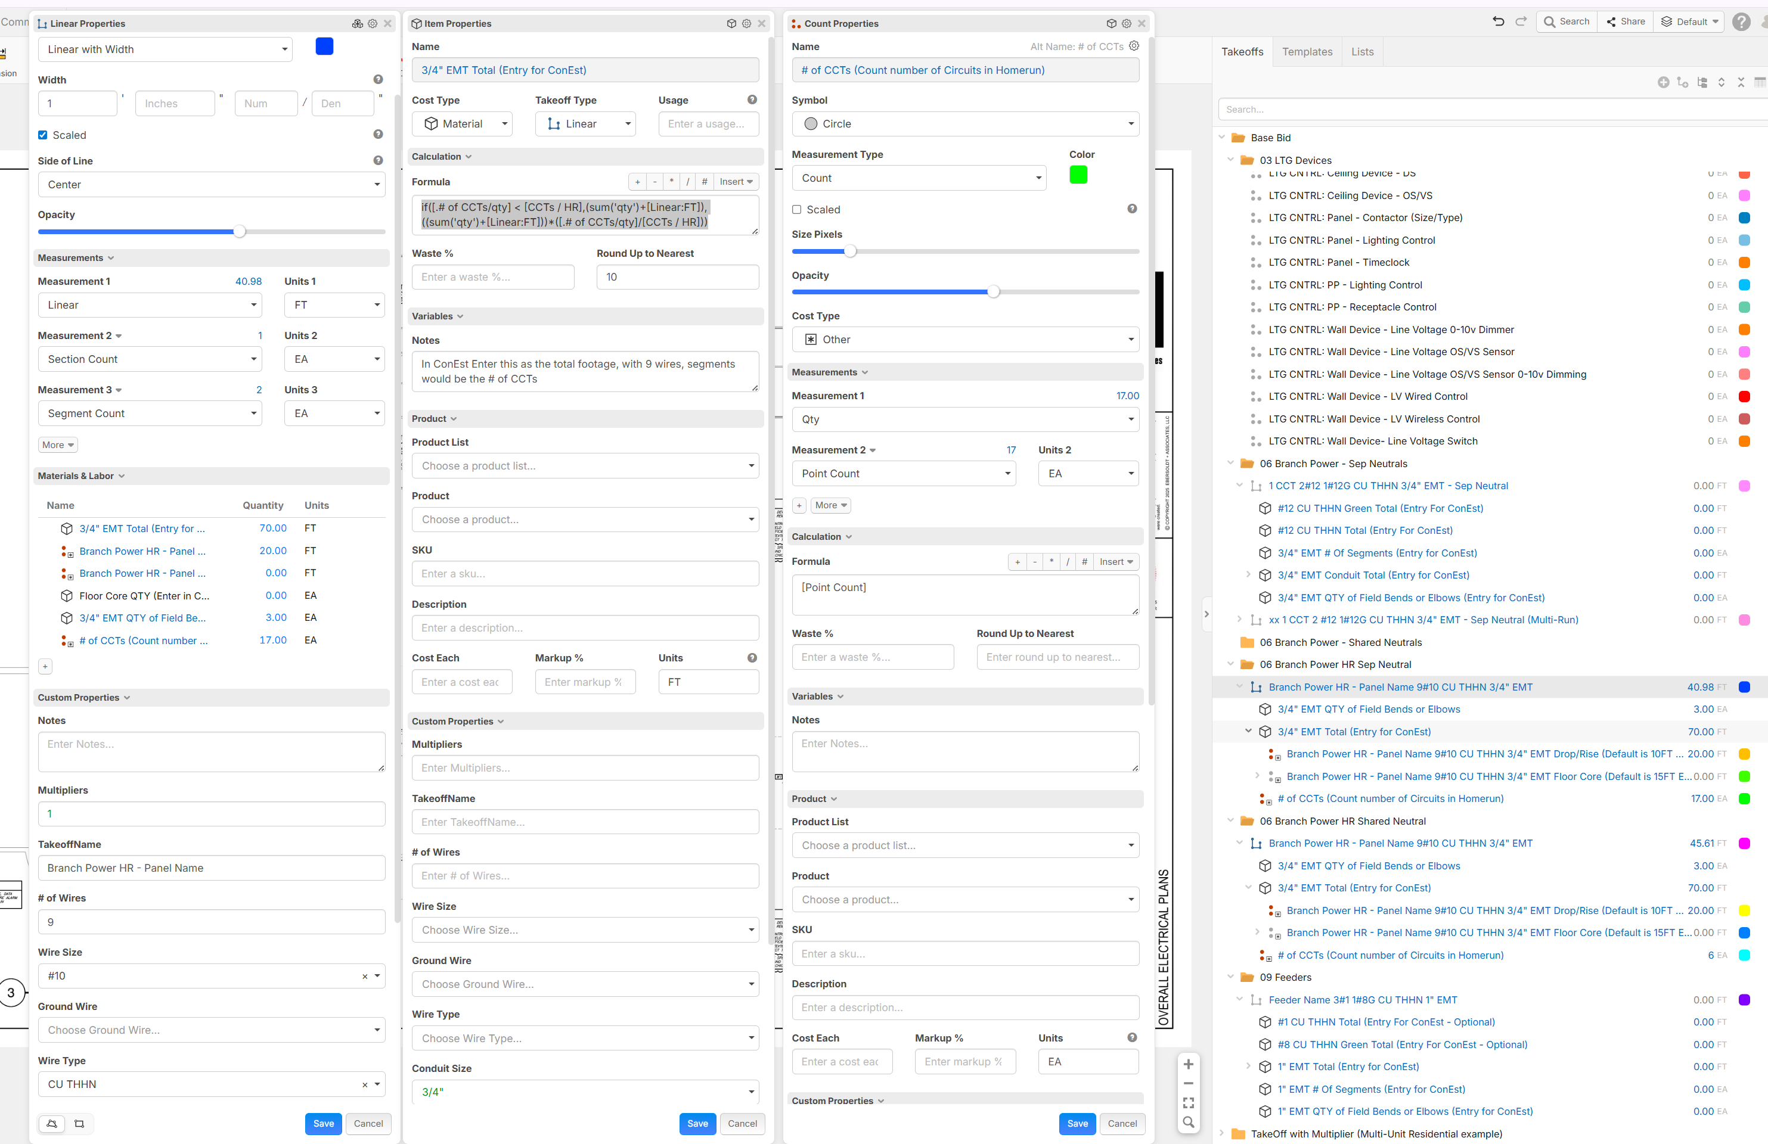Uncheck the Scaled checkbox in Linear Properties
Screen dimensions: 1768x1144
43,135
